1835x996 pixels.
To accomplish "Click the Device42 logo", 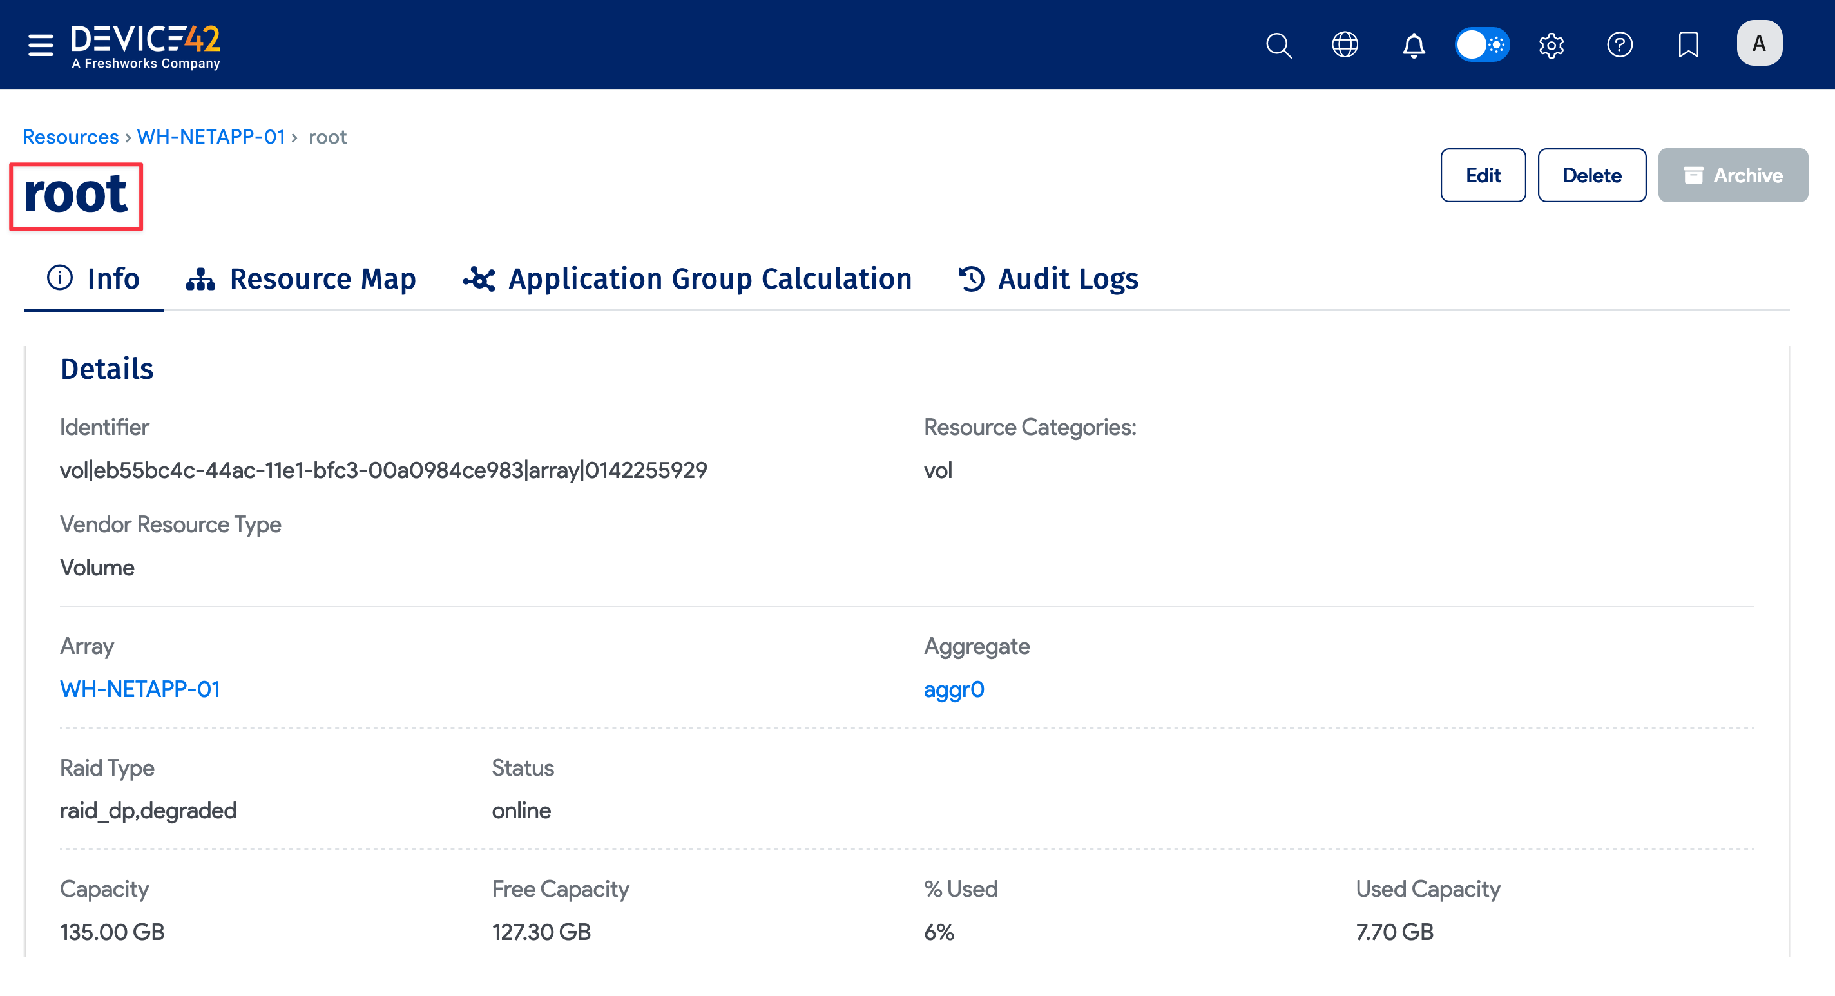I will [146, 46].
